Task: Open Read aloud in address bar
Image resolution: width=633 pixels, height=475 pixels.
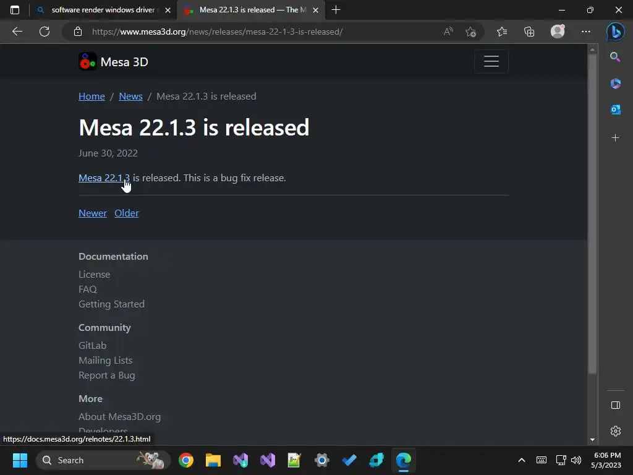Action: tap(448, 32)
